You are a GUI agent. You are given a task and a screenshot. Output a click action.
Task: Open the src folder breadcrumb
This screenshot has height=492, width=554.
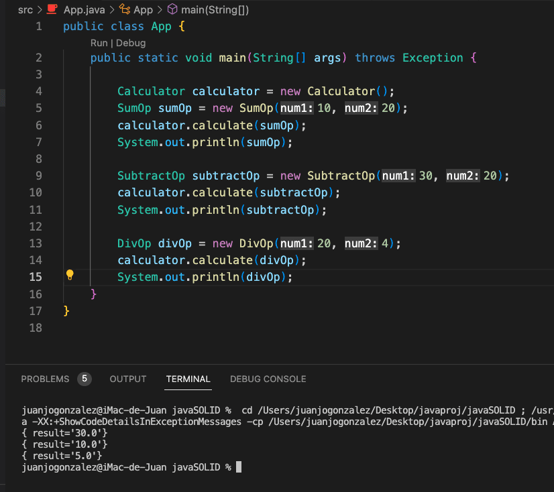click(25, 10)
